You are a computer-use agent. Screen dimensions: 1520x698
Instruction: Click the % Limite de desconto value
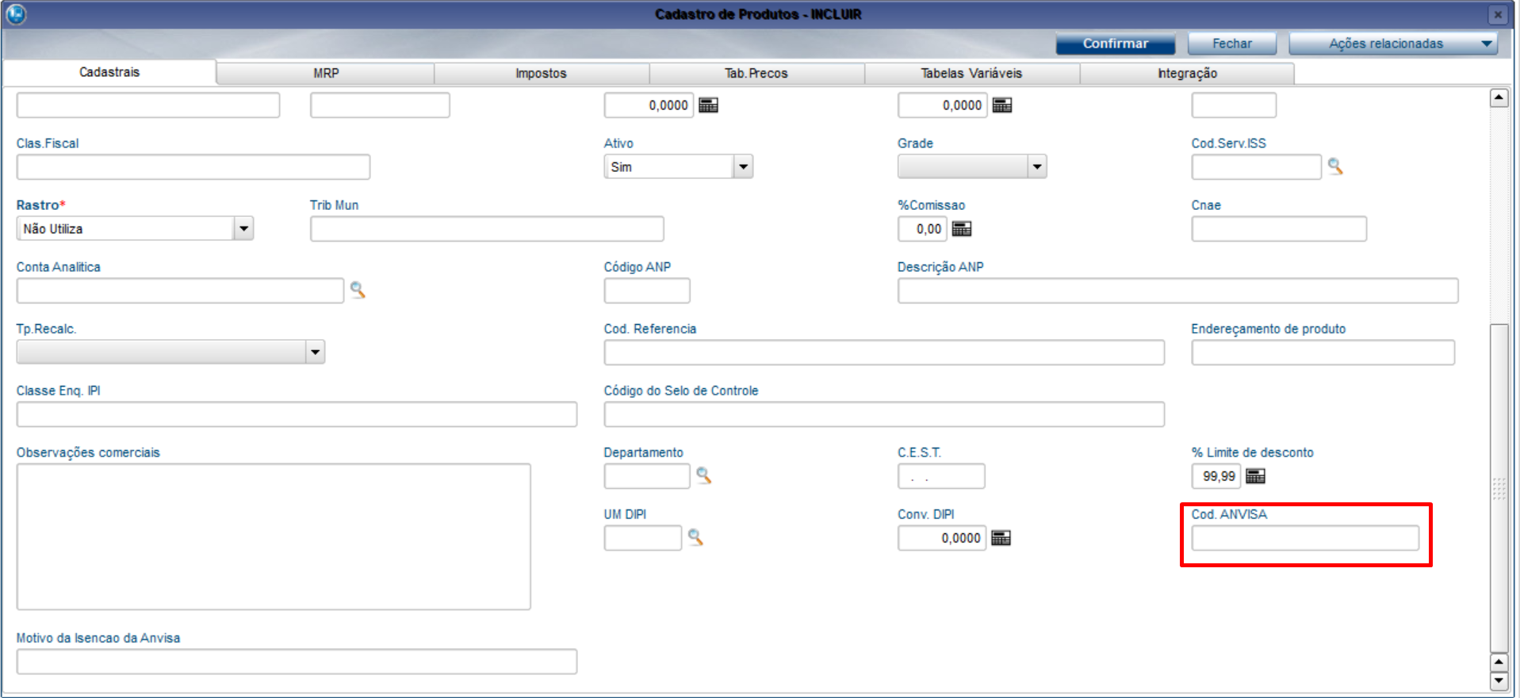pos(1216,476)
